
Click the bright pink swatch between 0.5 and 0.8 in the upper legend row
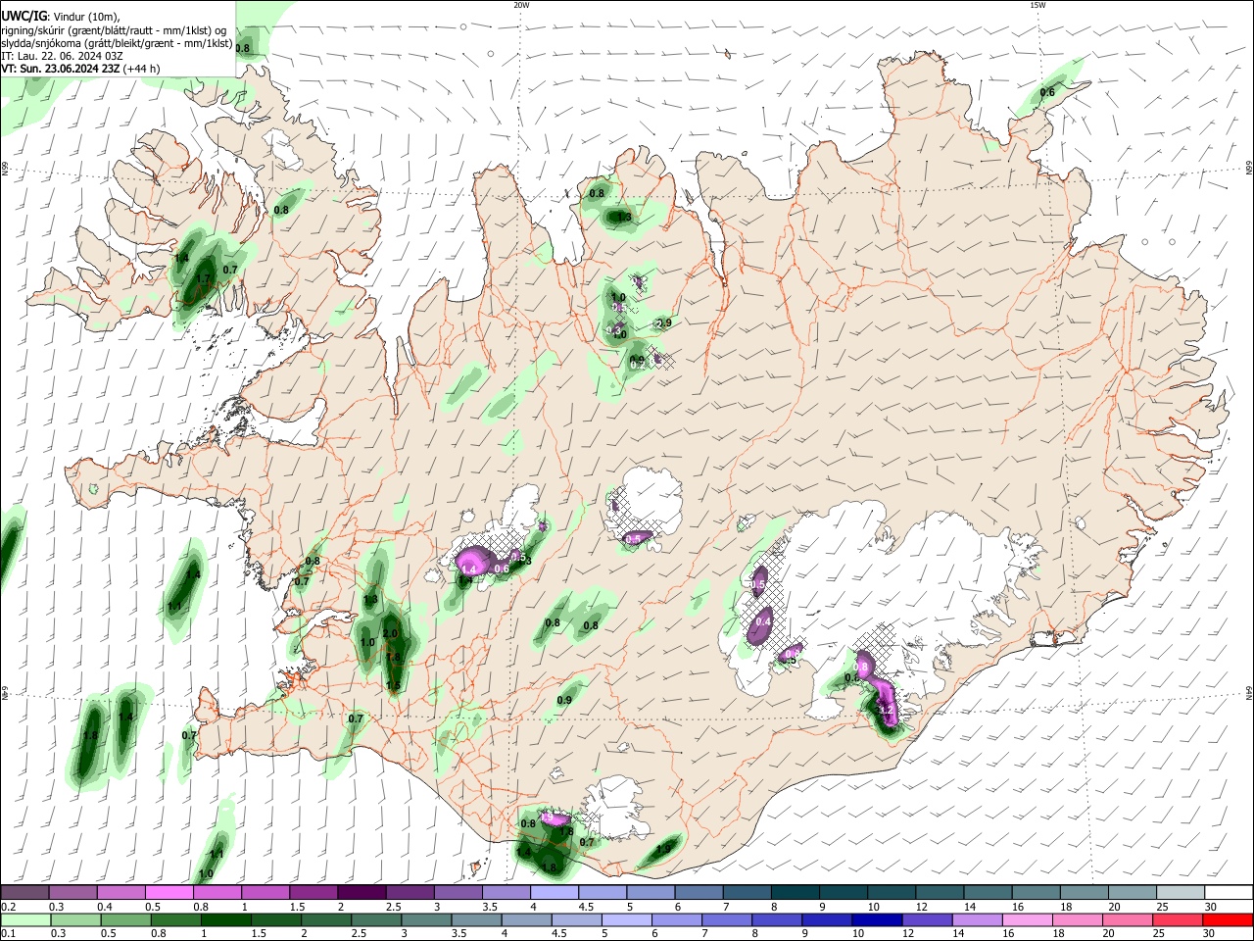point(169,892)
